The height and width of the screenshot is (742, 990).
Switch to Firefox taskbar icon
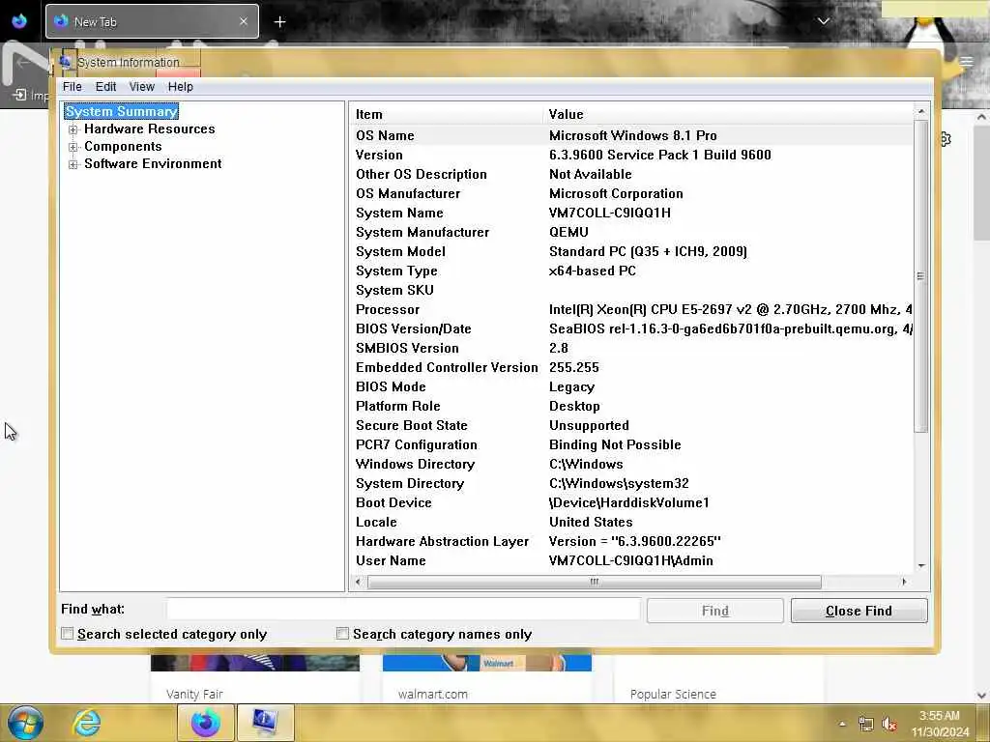[206, 723]
